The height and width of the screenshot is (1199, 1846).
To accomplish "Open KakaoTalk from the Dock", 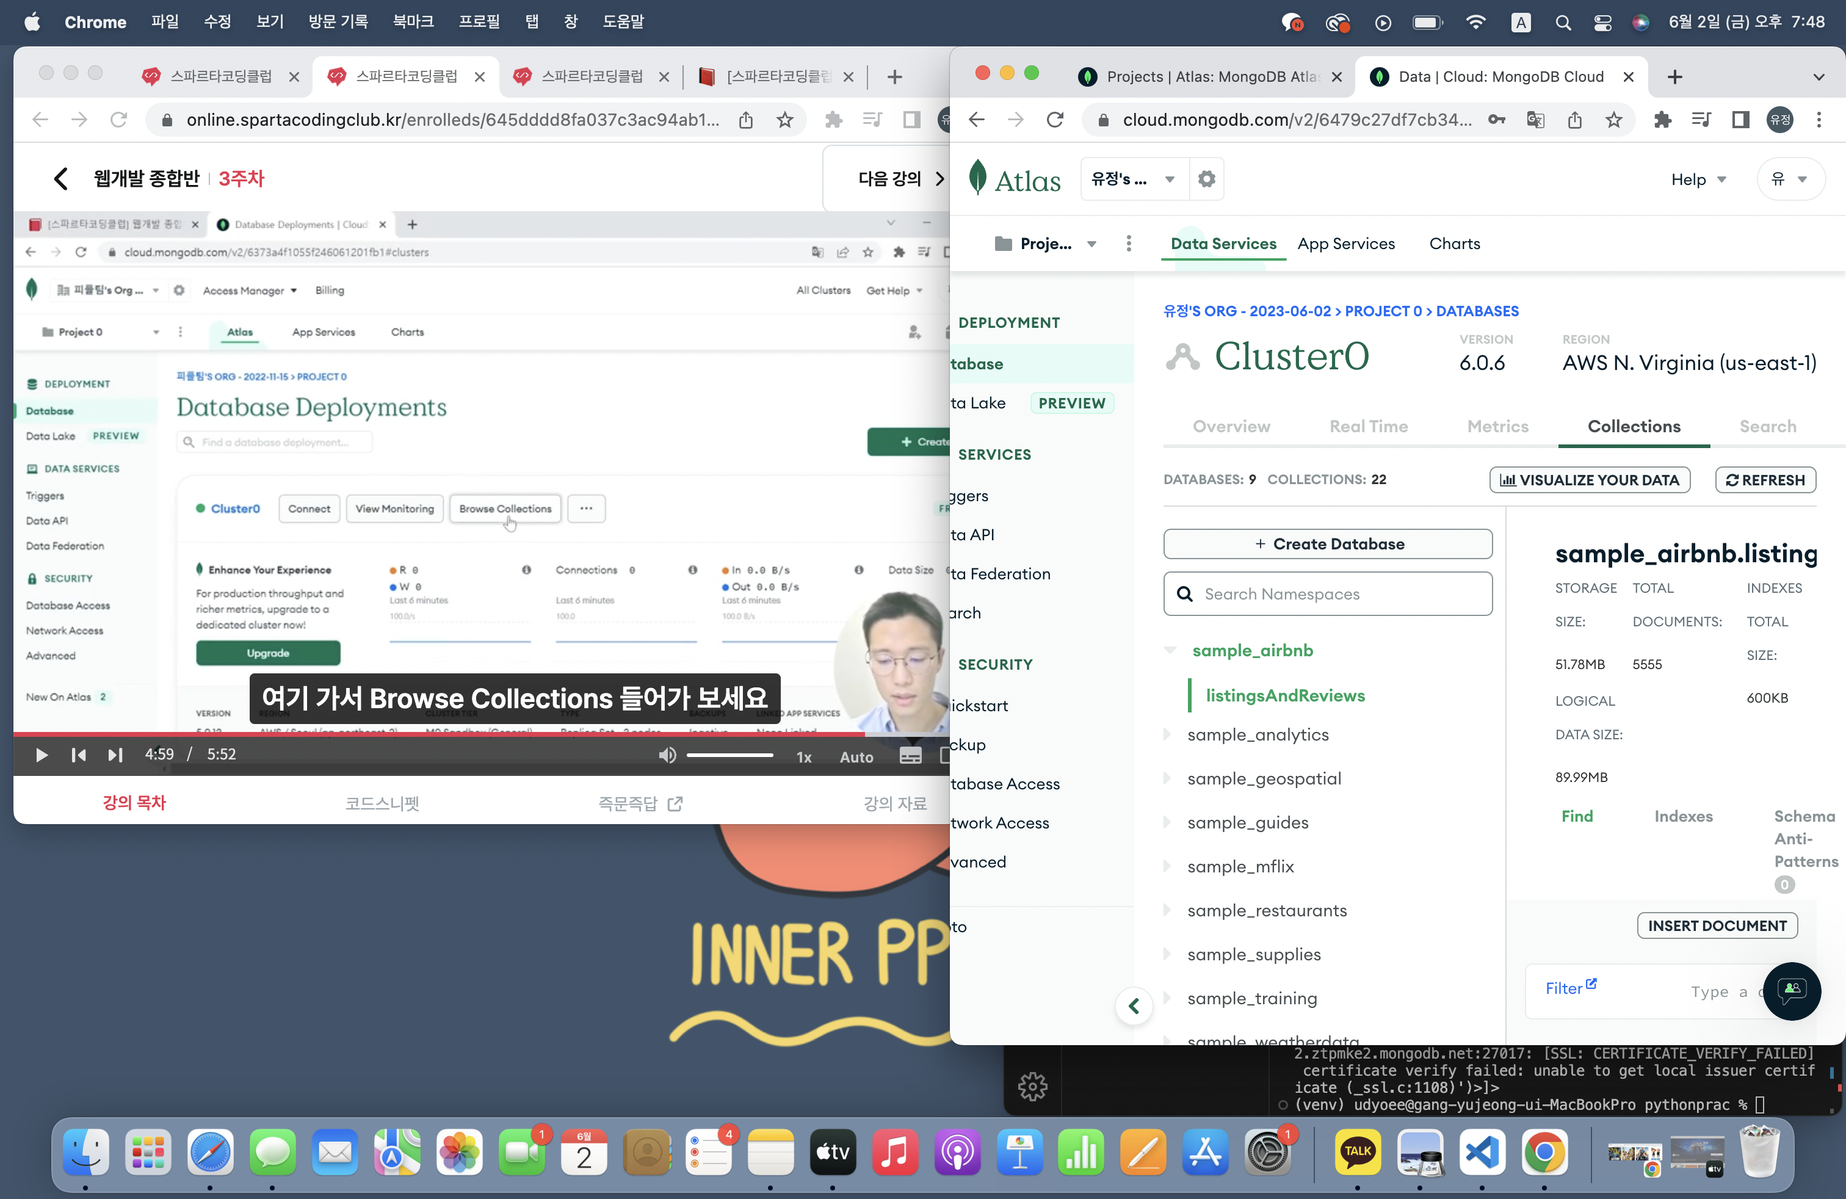I will tap(1358, 1152).
